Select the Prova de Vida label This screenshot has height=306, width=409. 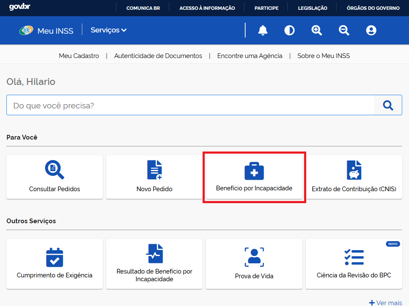coord(254,276)
